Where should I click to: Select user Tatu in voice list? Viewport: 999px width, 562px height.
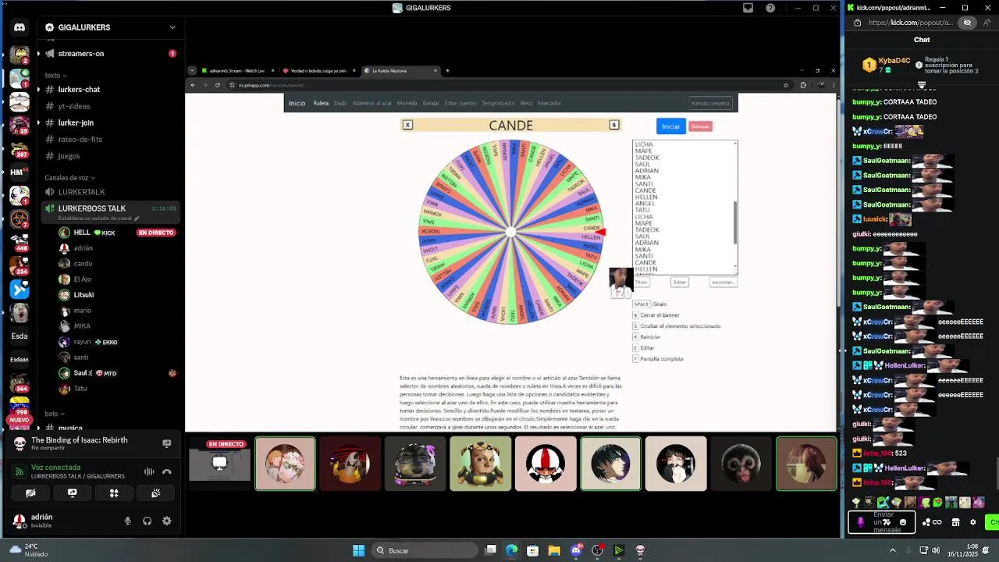(x=117, y=389)
